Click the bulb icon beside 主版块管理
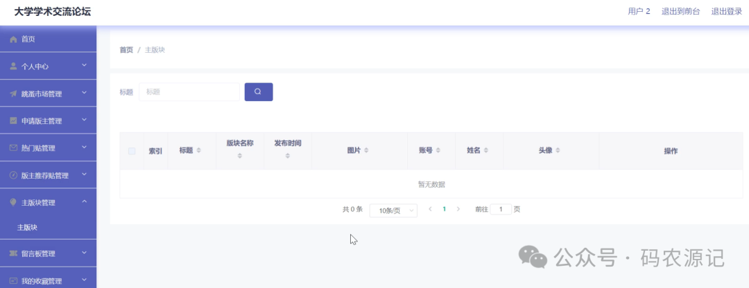 click(13, 203)
